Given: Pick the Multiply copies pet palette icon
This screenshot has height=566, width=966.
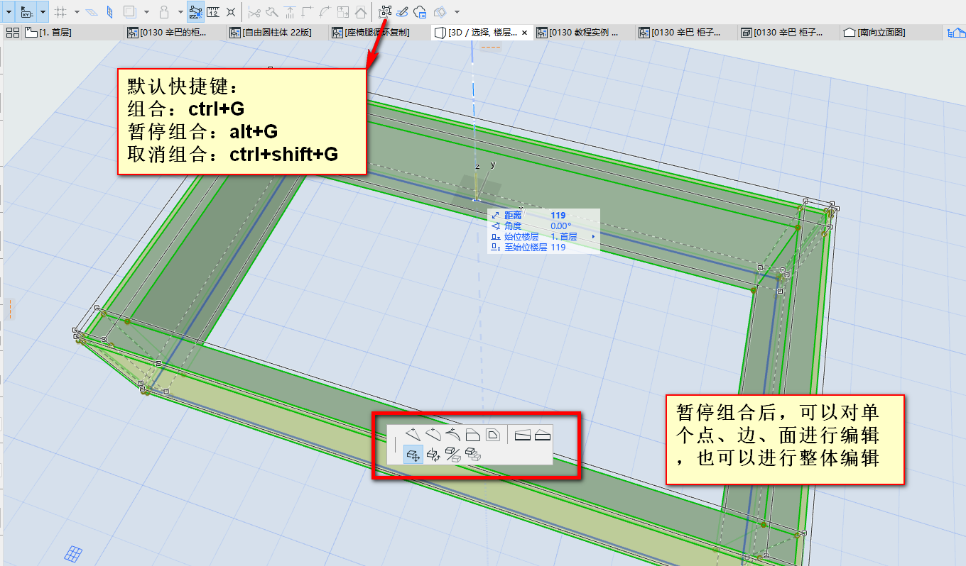Looking at the screenshot, I should click(x=472, y=455).
